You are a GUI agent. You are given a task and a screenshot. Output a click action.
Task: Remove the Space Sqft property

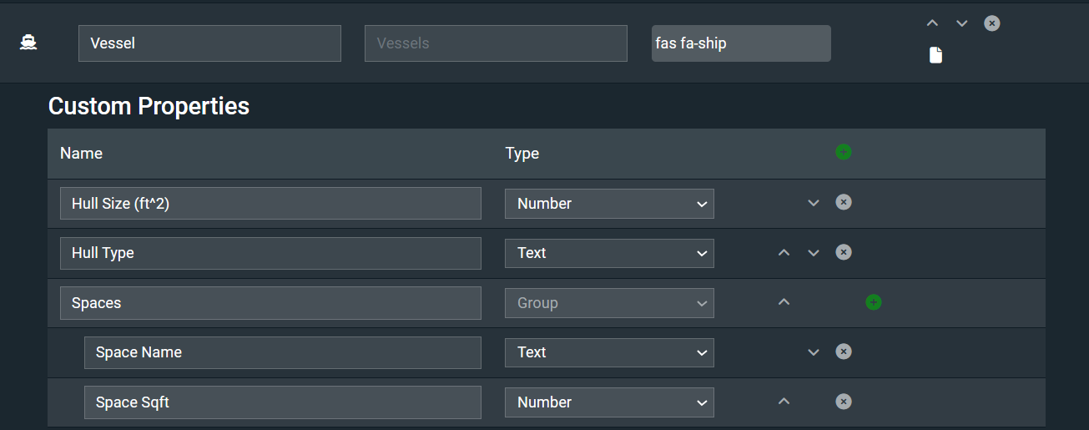[844, 402]
